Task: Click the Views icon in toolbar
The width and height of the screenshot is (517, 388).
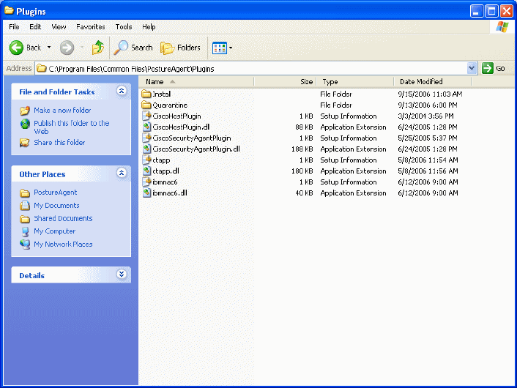Action: click(219, 48)
